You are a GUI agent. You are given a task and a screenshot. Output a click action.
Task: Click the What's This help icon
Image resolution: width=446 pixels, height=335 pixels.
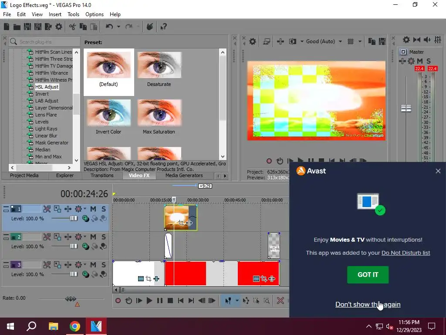[163, 27]
